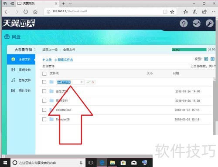
Task: Click the 大小 column header
Action: click(x=150, y=73)
